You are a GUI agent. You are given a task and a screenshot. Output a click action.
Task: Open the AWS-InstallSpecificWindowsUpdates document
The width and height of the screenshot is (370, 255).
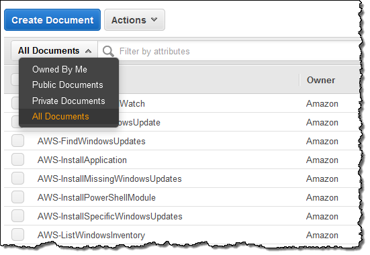110,216
